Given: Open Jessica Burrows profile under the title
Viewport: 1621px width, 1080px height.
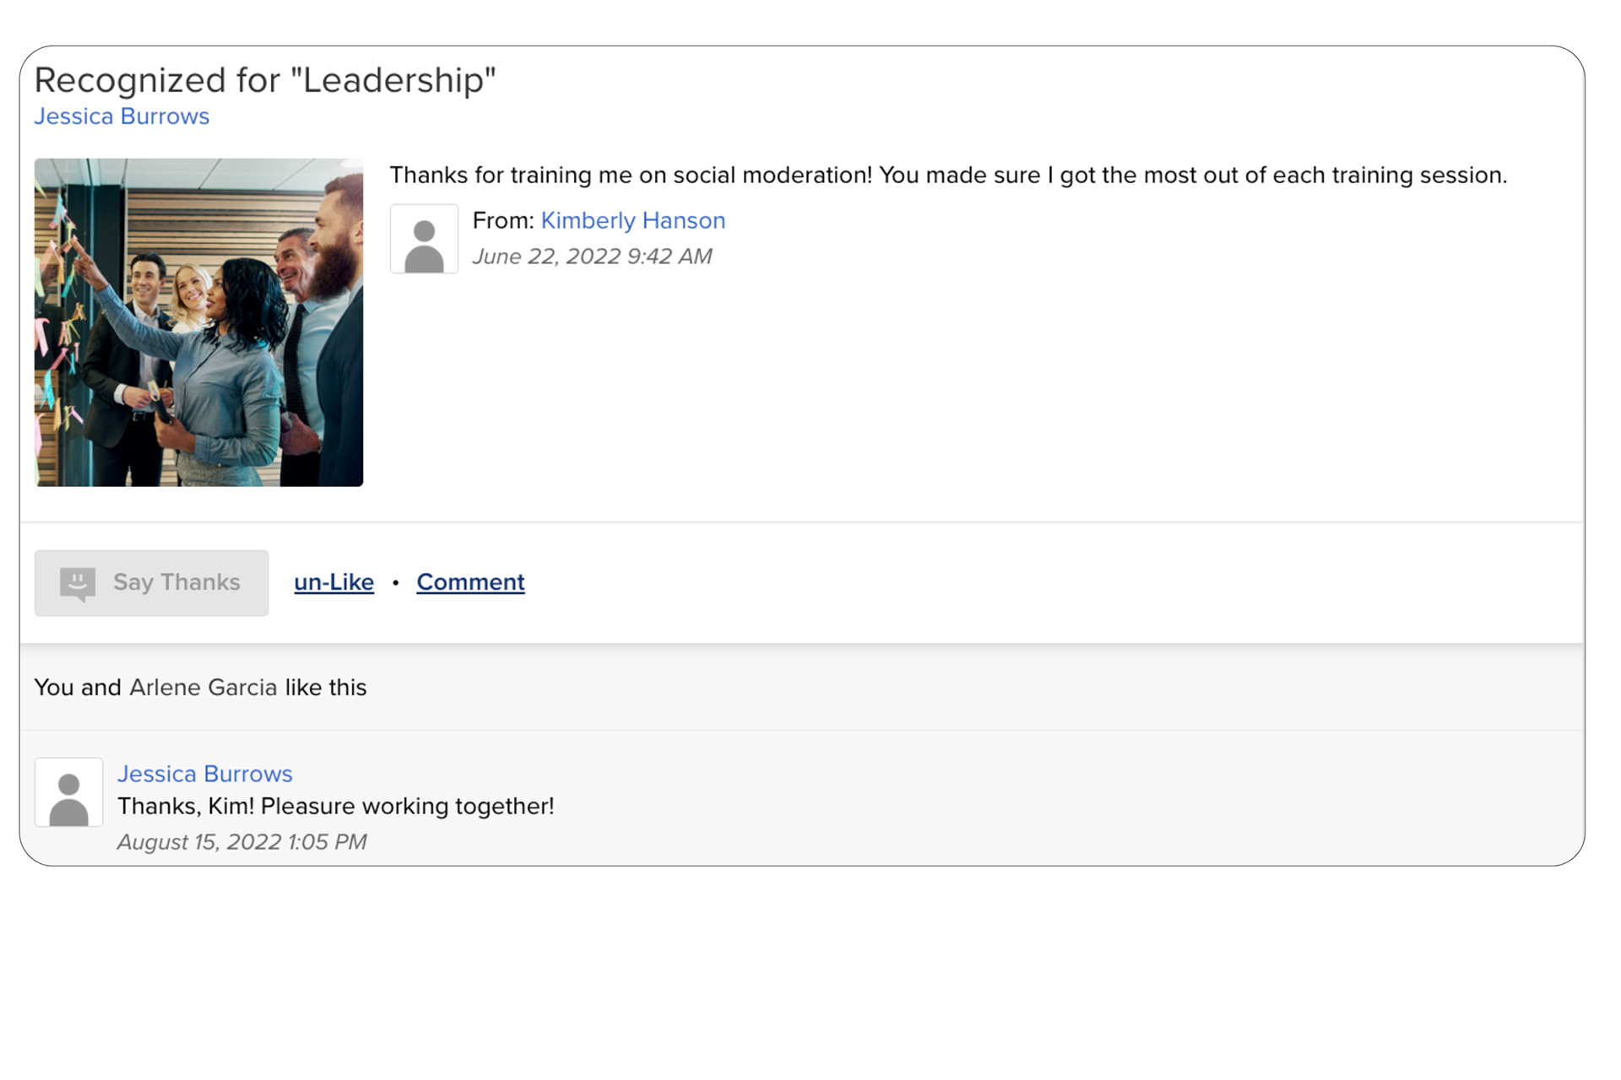Looking at the screenshot, I should [122, 116].
